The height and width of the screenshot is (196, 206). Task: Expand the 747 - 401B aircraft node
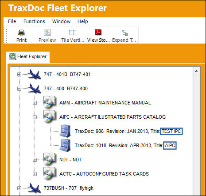[x=19, y=74]
